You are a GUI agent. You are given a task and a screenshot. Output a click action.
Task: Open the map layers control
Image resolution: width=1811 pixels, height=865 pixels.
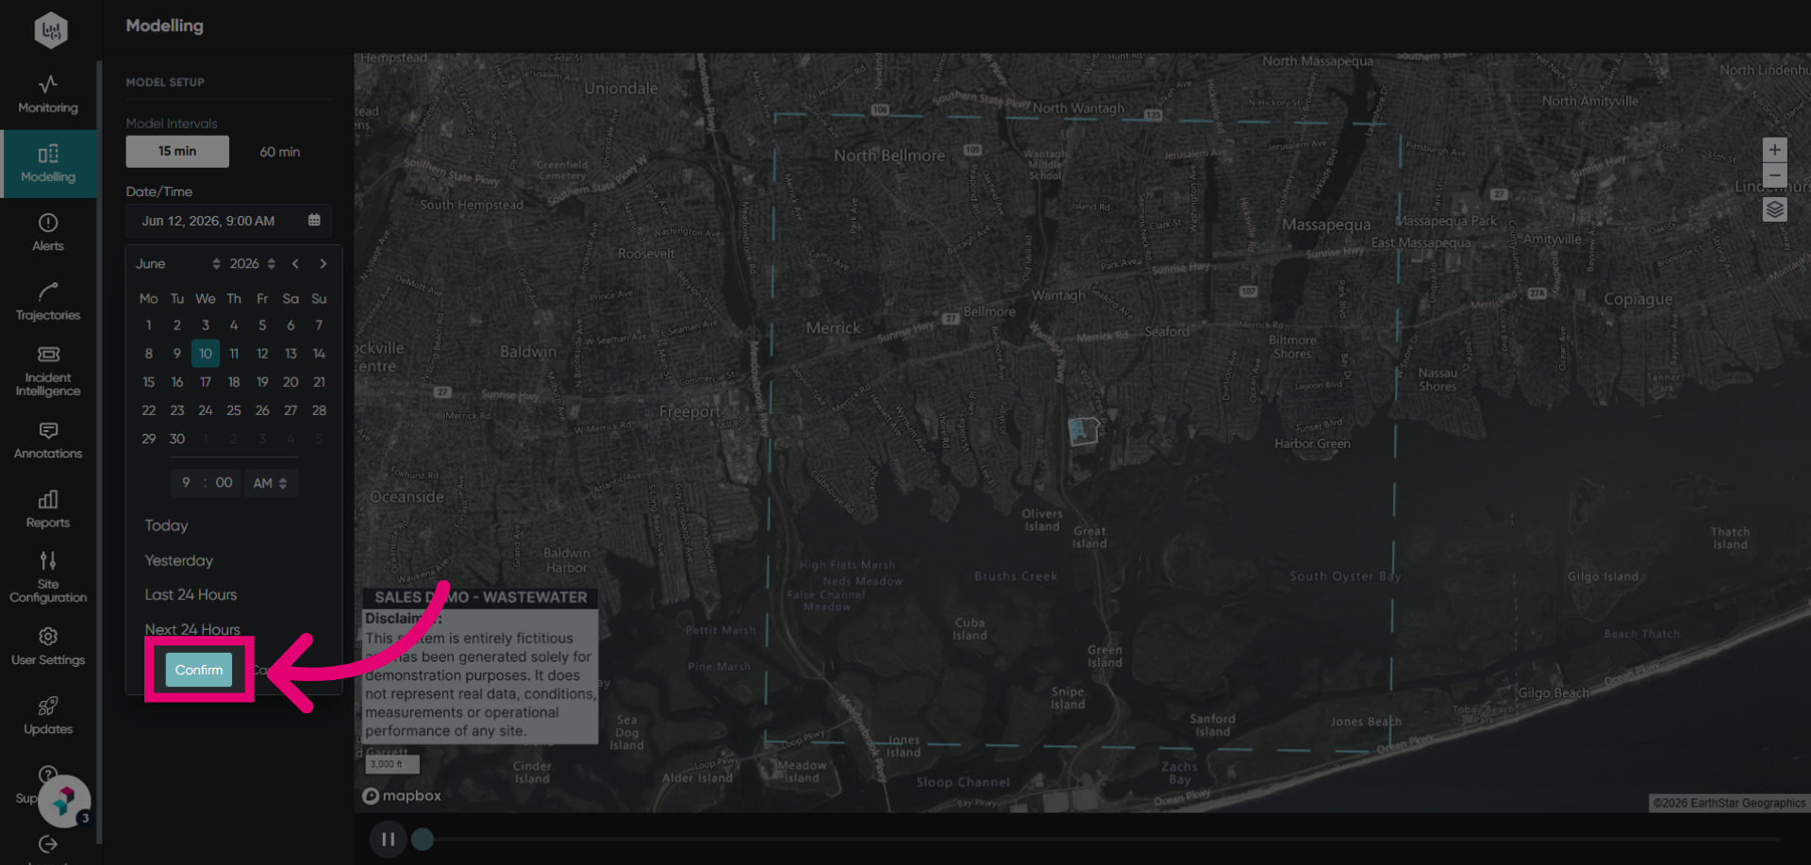tap(1774, 209)
